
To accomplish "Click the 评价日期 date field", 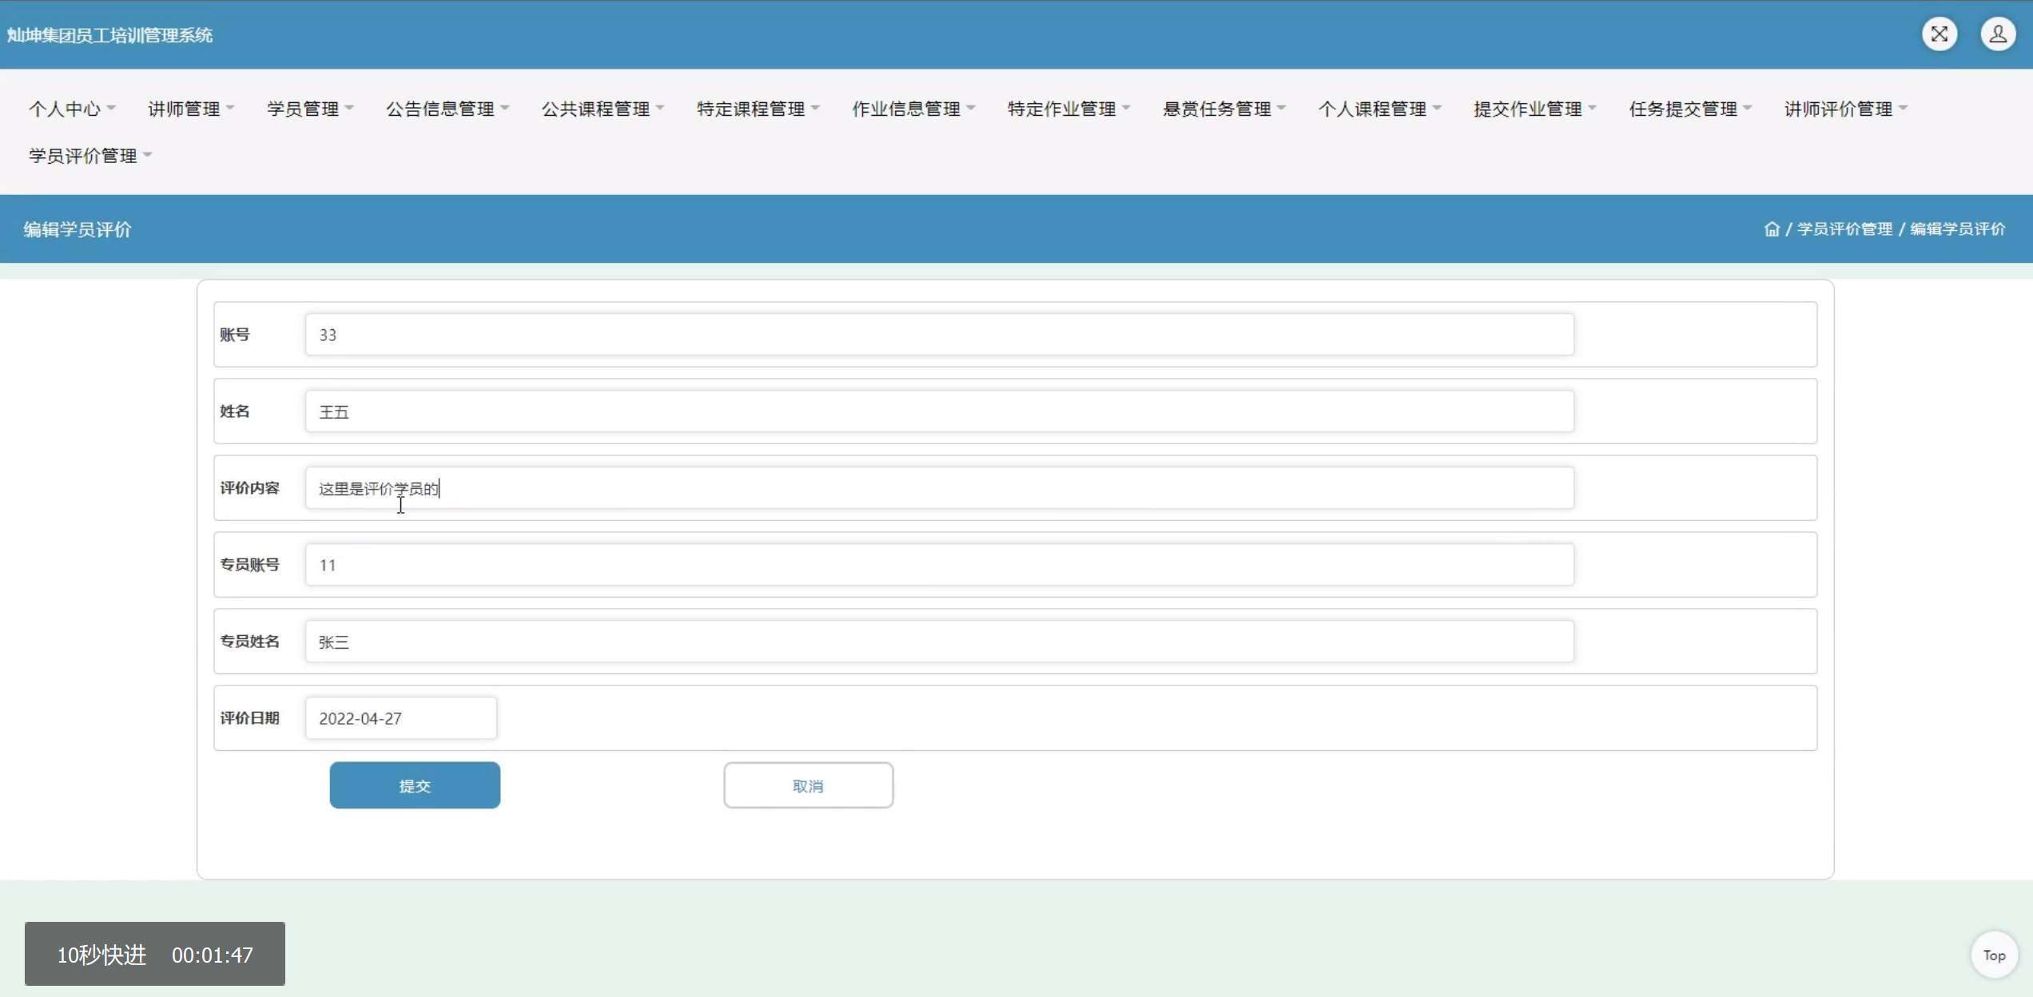I will point(400,718).
